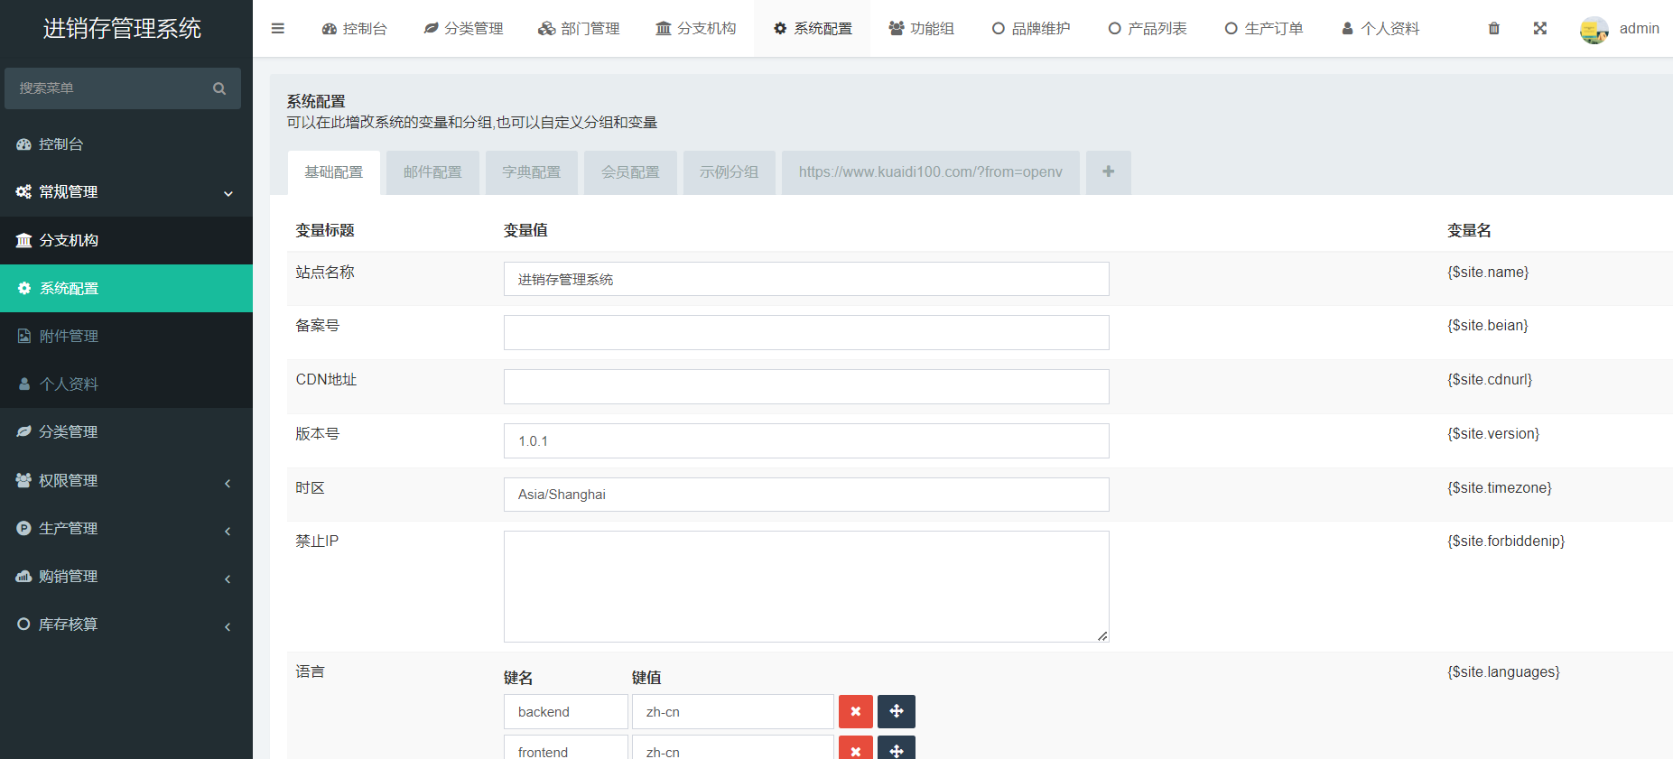The image size is (1673, 759).
Task: Click the zh-cn value field for backend
Action: [732, 711]
